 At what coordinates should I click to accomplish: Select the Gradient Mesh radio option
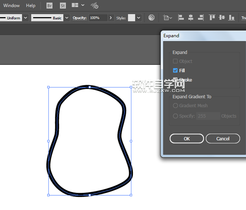click(175, 106)
